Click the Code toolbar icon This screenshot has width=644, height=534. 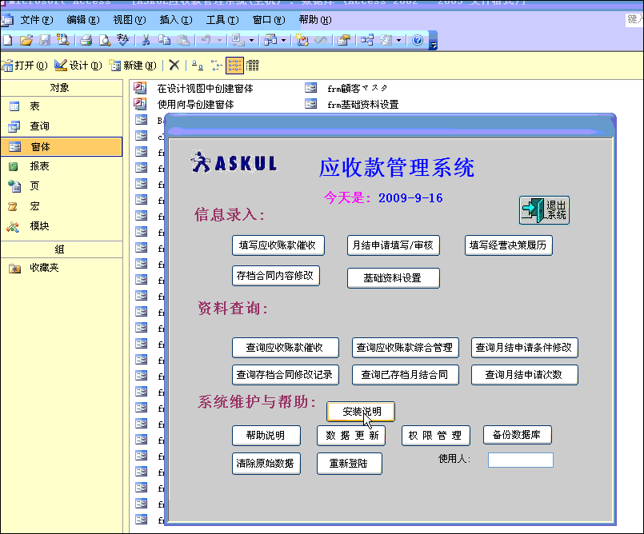coord(302,40)
